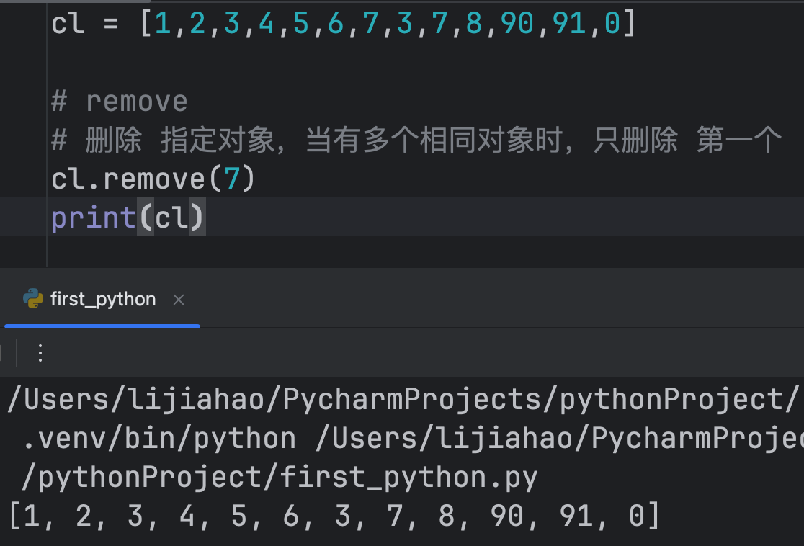Click the cl.remove(7) code line
804x546 pixels.
pyautogui.click(x=153, y=179)
